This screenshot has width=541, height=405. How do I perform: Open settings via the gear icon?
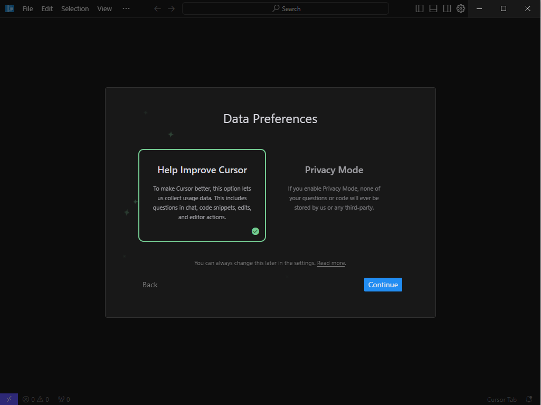461,8
